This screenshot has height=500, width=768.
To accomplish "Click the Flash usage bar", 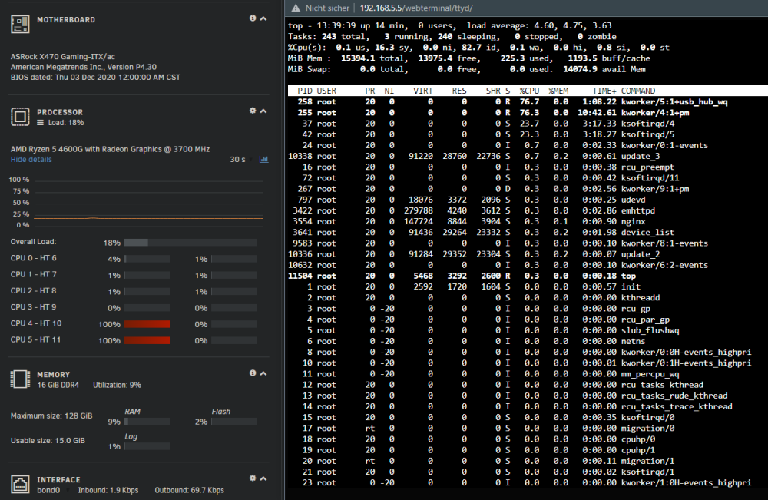I will coord(234,422).
